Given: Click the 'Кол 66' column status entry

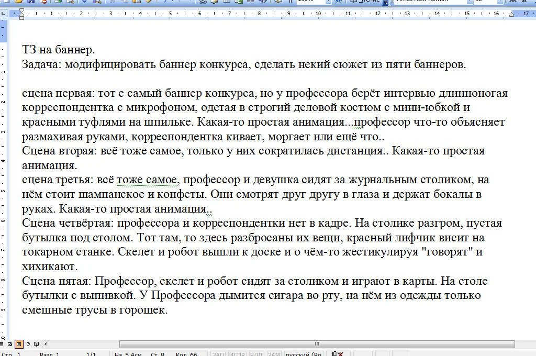Looking at the screenshot, I should [186, 354].
